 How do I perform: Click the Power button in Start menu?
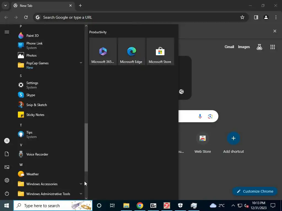[x=7, y=193]
